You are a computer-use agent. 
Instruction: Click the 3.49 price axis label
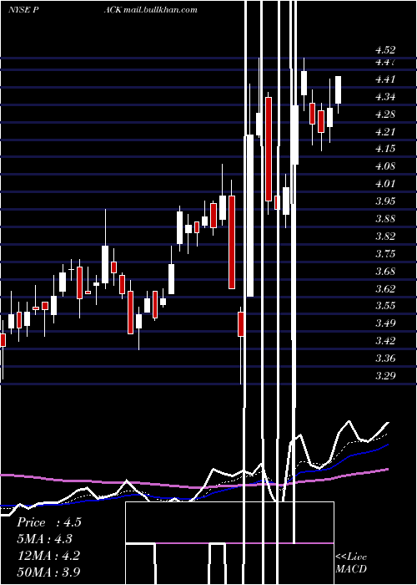click(x=385, y=323)
